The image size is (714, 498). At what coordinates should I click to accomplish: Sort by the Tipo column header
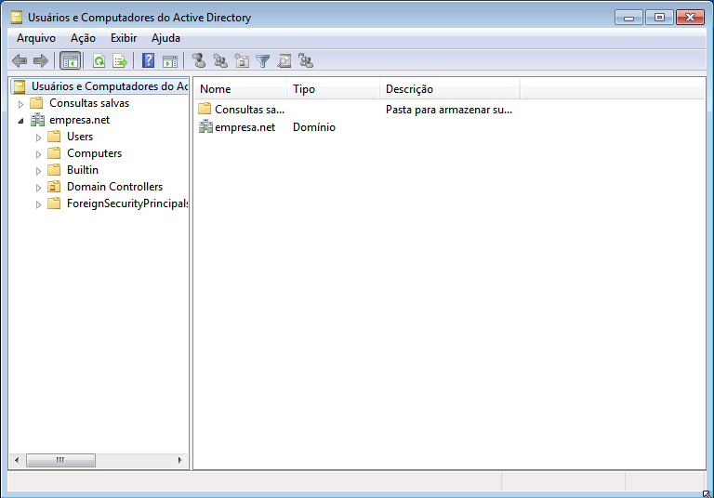[334, 89]
